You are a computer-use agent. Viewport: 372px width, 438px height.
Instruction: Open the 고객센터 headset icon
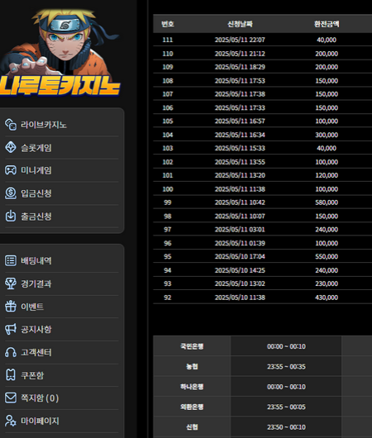click(x=11, y=352)
